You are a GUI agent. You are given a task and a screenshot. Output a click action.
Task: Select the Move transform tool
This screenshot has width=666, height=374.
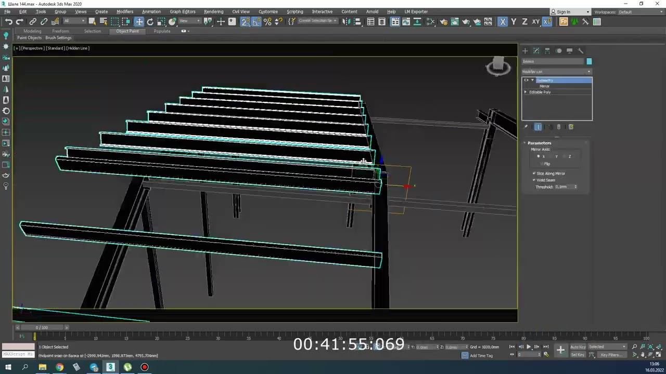pos(139,22)
